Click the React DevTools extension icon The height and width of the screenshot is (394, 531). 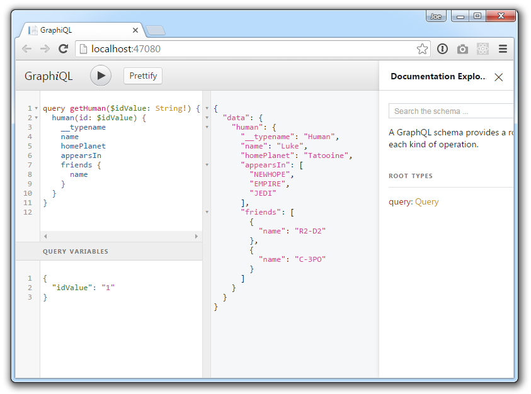pos(482,49)
